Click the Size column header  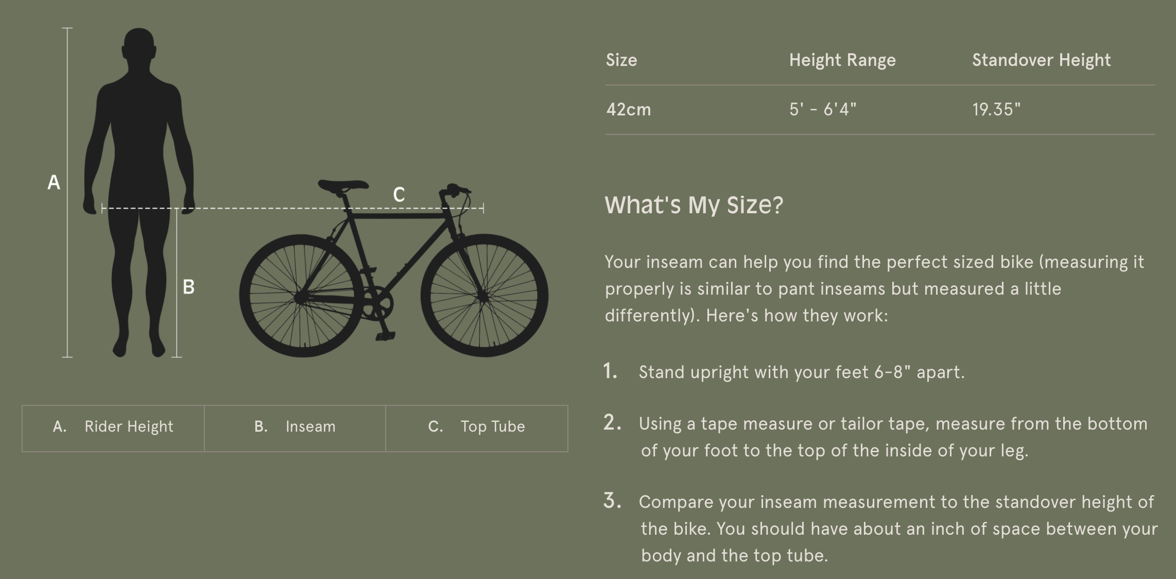coord(621,60)
